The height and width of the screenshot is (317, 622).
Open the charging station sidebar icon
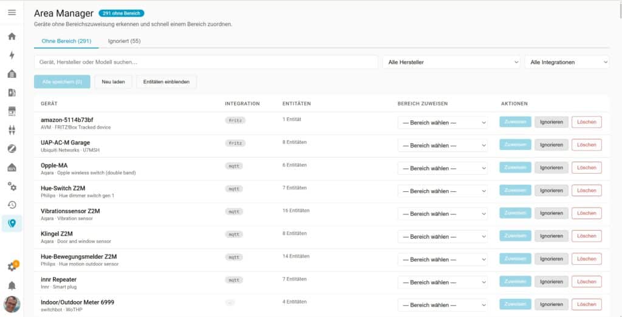click(12, 93)
